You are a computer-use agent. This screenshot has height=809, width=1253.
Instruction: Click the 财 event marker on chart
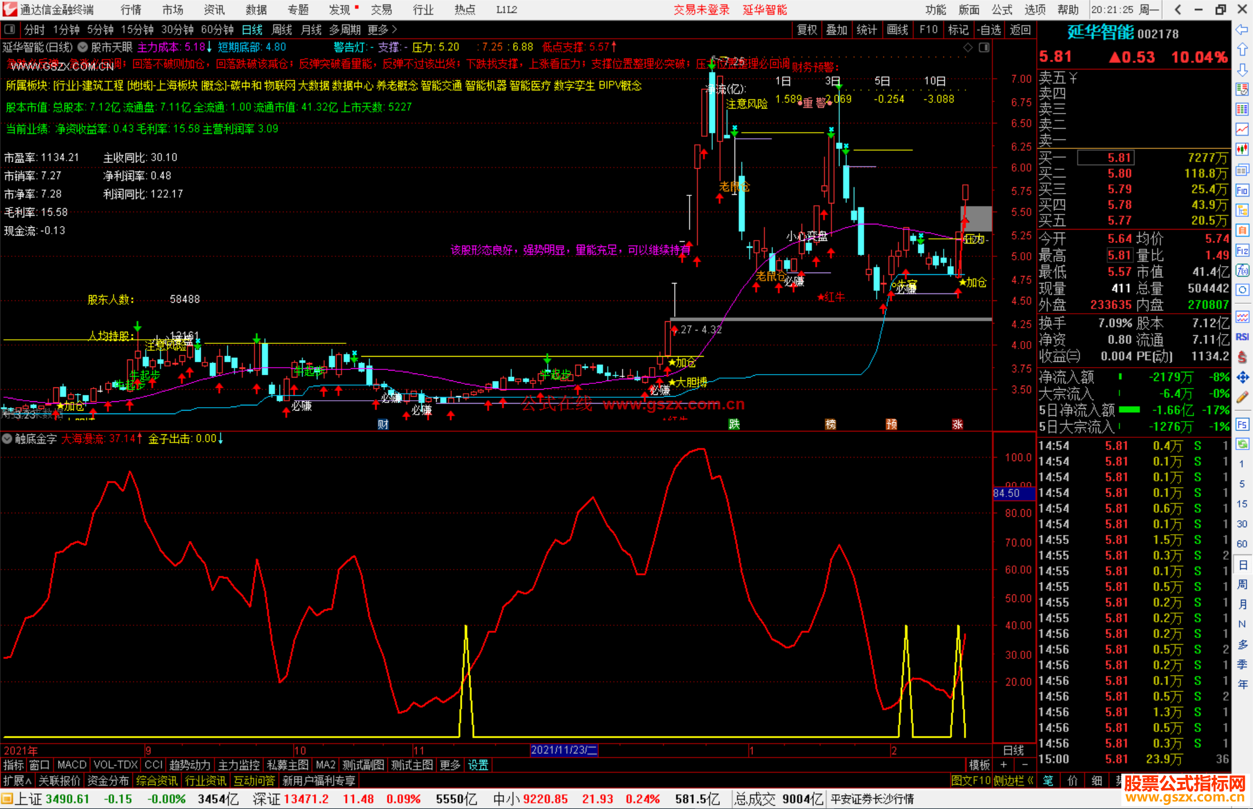pyautogui.click(x=383, y=425)
